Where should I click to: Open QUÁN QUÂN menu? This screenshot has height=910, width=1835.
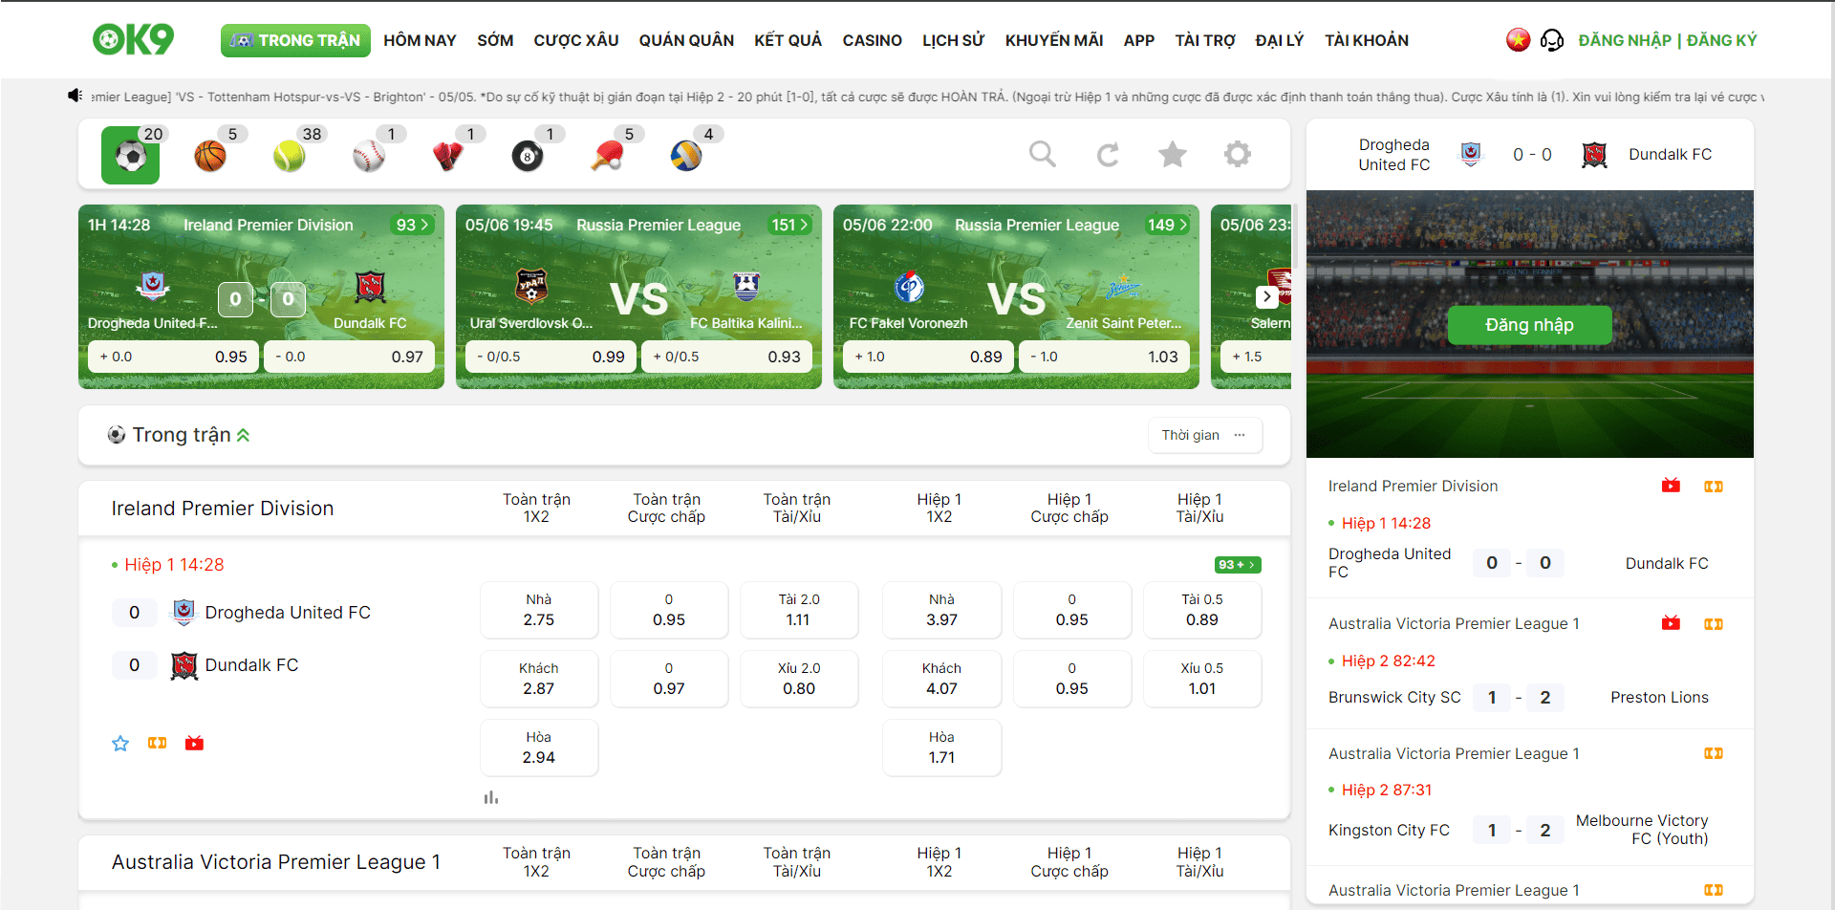(686, 40)
